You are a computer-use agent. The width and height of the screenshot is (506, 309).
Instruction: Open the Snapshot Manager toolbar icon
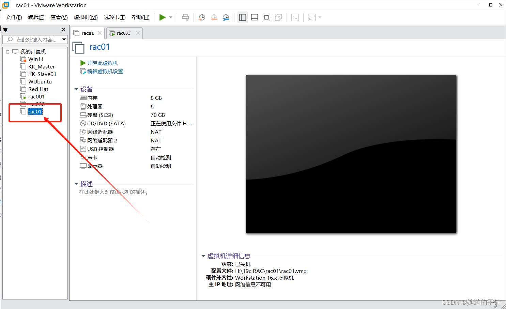tap(226, 17)
